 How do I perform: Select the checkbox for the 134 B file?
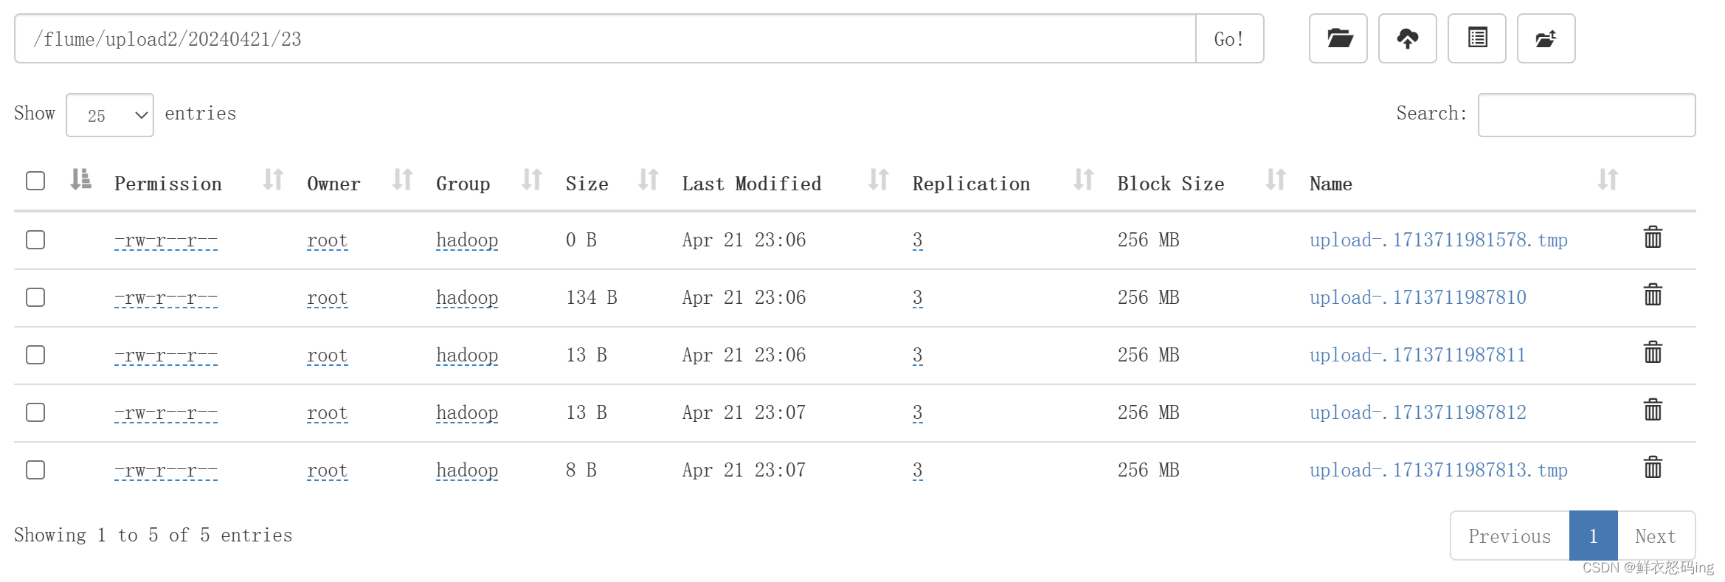coord(35,297)
